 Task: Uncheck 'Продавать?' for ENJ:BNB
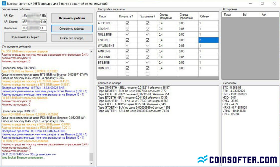coord(147,40)
